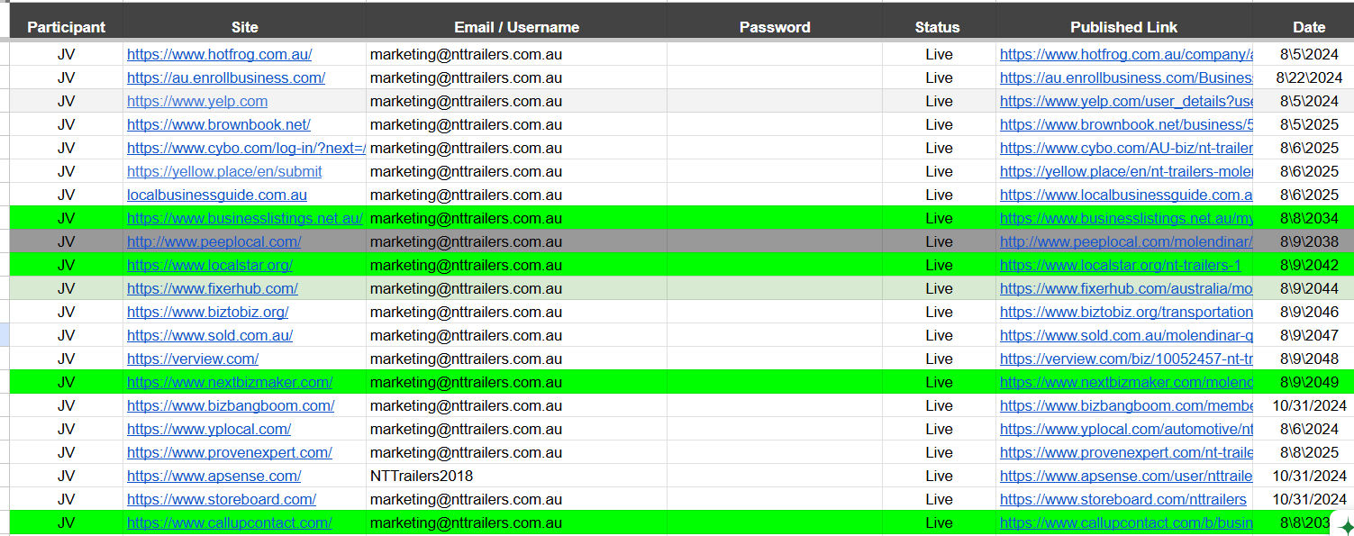
Task: Select the Participant column header
Action: [x=66, y=27]
